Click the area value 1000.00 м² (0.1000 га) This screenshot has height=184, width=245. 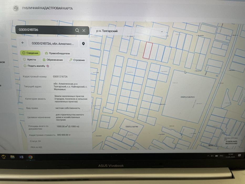(x=68, y=126)
